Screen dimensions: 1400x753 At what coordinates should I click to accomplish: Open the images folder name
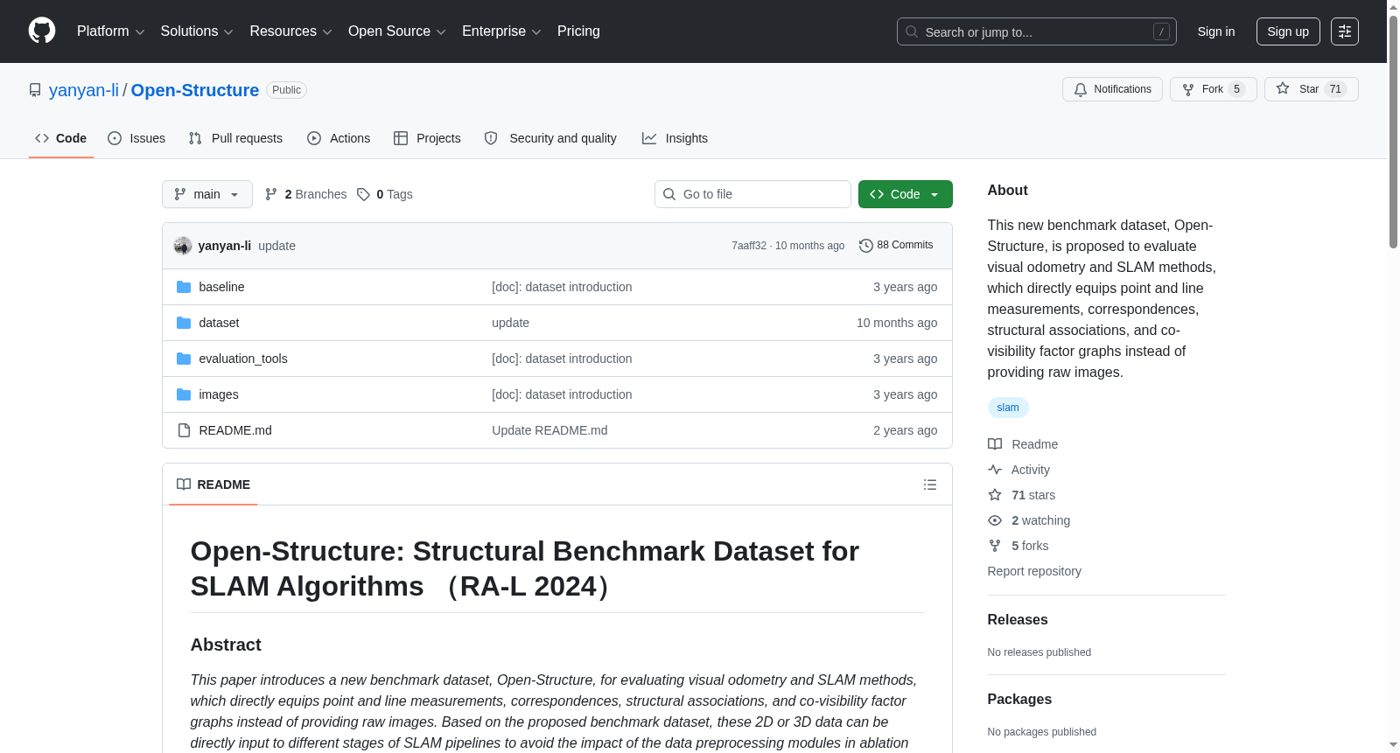tap(219, 394)
